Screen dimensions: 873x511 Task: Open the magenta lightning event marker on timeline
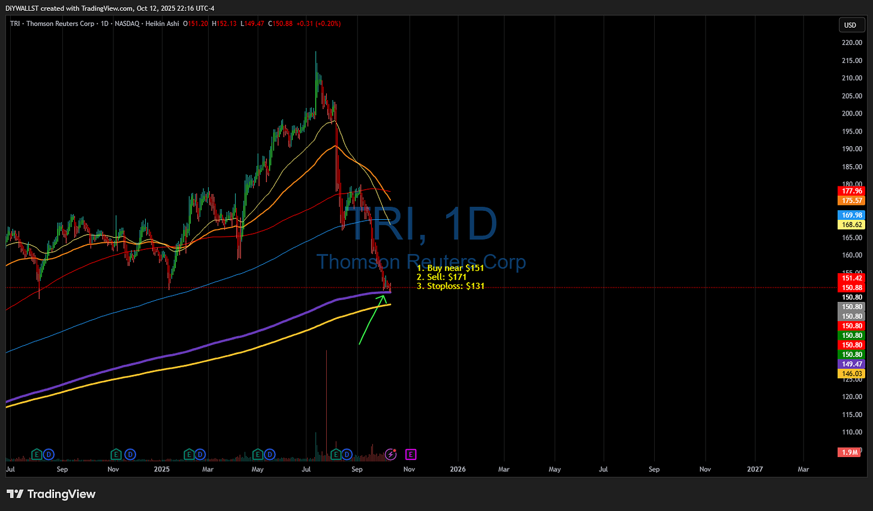point(391,455)
